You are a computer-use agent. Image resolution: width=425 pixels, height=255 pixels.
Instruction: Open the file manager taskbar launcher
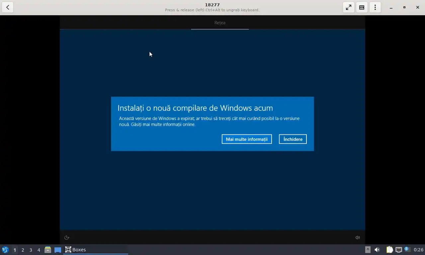pos(48,250)
